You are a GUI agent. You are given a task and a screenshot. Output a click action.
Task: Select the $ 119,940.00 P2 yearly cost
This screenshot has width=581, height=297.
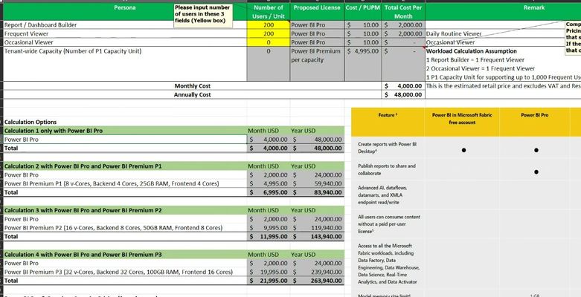pos(317,228)
